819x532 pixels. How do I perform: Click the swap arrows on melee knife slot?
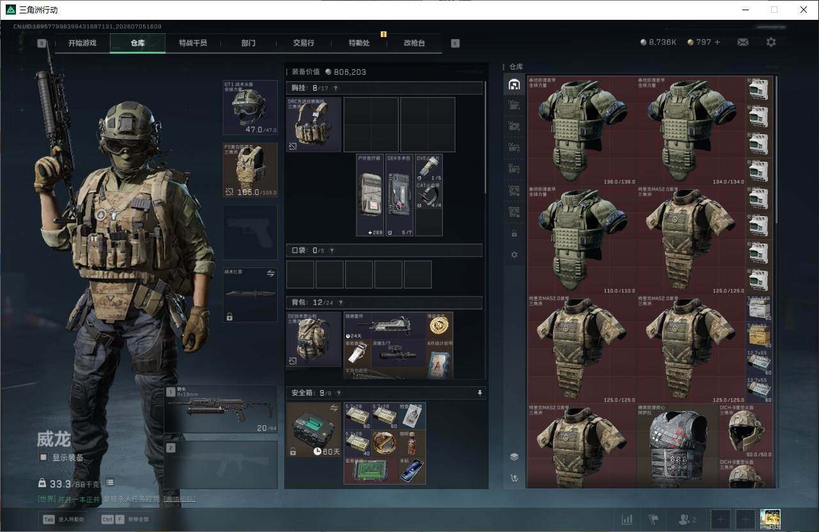270,274
